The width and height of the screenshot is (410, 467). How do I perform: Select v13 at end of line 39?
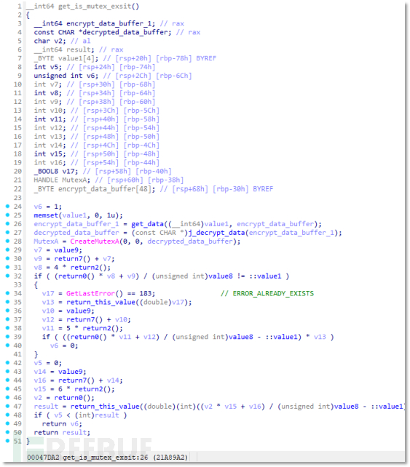pyautogui.click(x=320, y=337)
